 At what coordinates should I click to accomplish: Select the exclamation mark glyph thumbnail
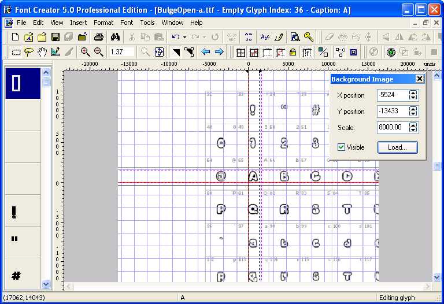[x=23, y=210]
